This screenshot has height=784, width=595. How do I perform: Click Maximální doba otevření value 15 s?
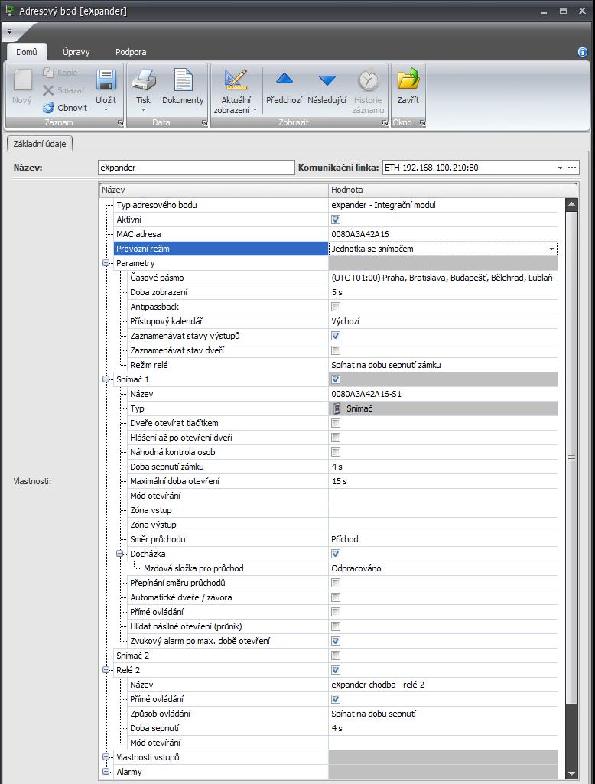click(339, 481)
